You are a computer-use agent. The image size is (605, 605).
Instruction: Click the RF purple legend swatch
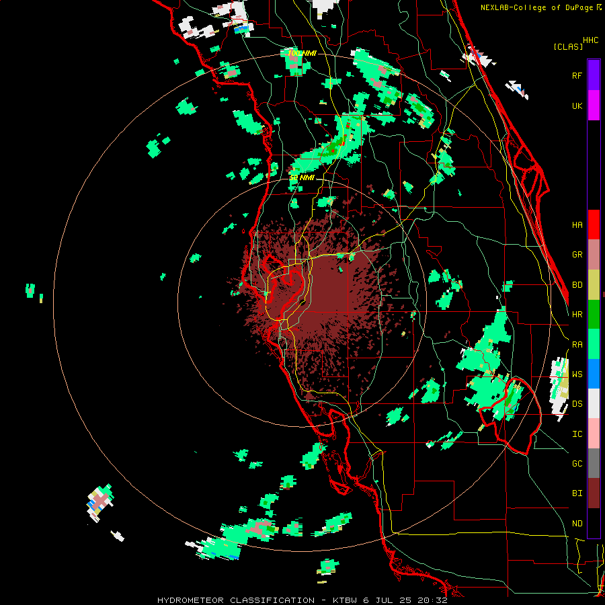tap(594, 75)
